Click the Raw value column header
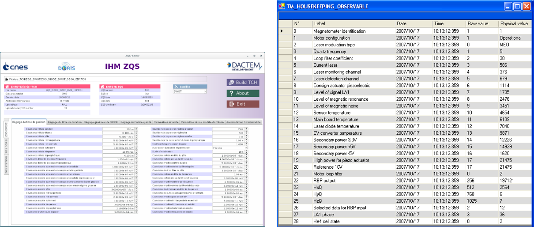This screenshot has height=227, width=534. click(x=481, y=23)
